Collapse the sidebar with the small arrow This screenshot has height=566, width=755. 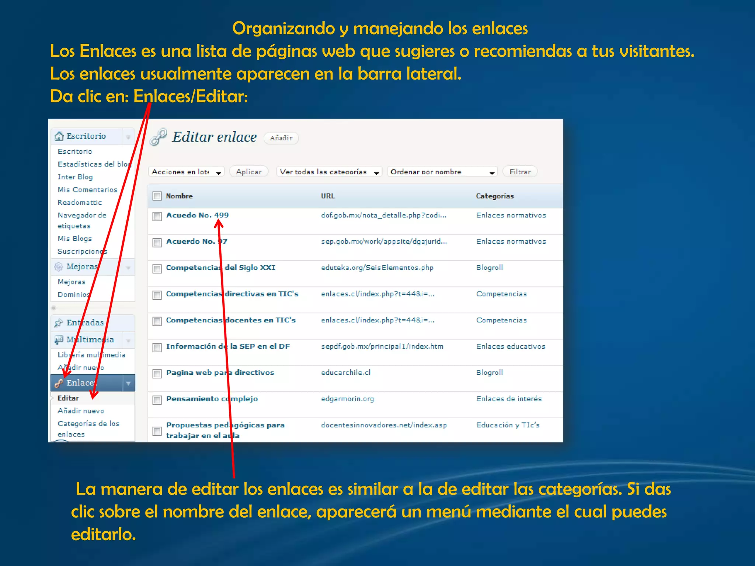point(53,307)
